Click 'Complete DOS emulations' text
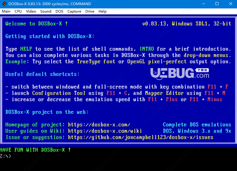This screenshot has width=237, height=171. 197,125
